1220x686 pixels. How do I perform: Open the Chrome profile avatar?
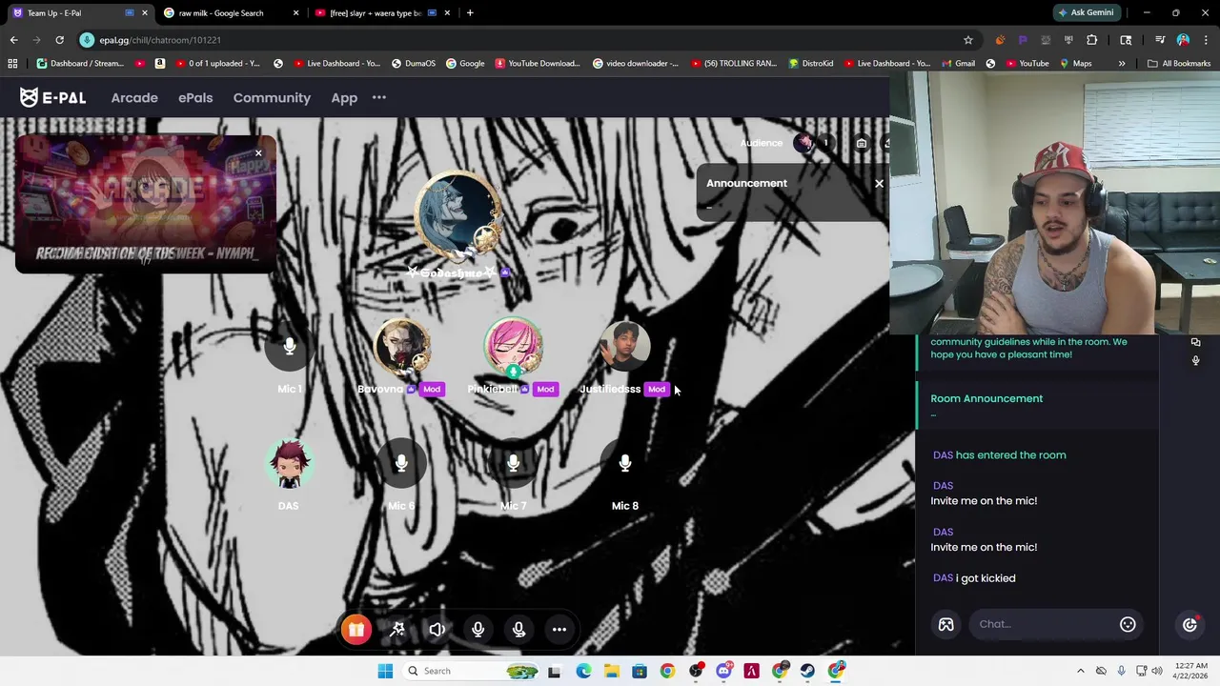[1183, 40]
